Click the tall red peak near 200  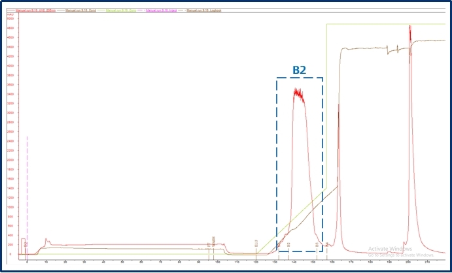(409, 29)
